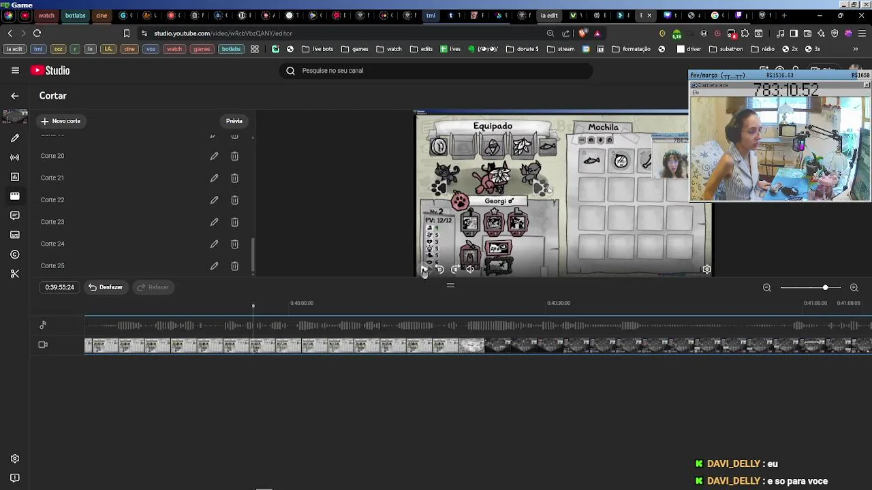The image size is (872, 490).
Task: Open the 'formatação' bookmarks folder
Action: pos(632,49)
